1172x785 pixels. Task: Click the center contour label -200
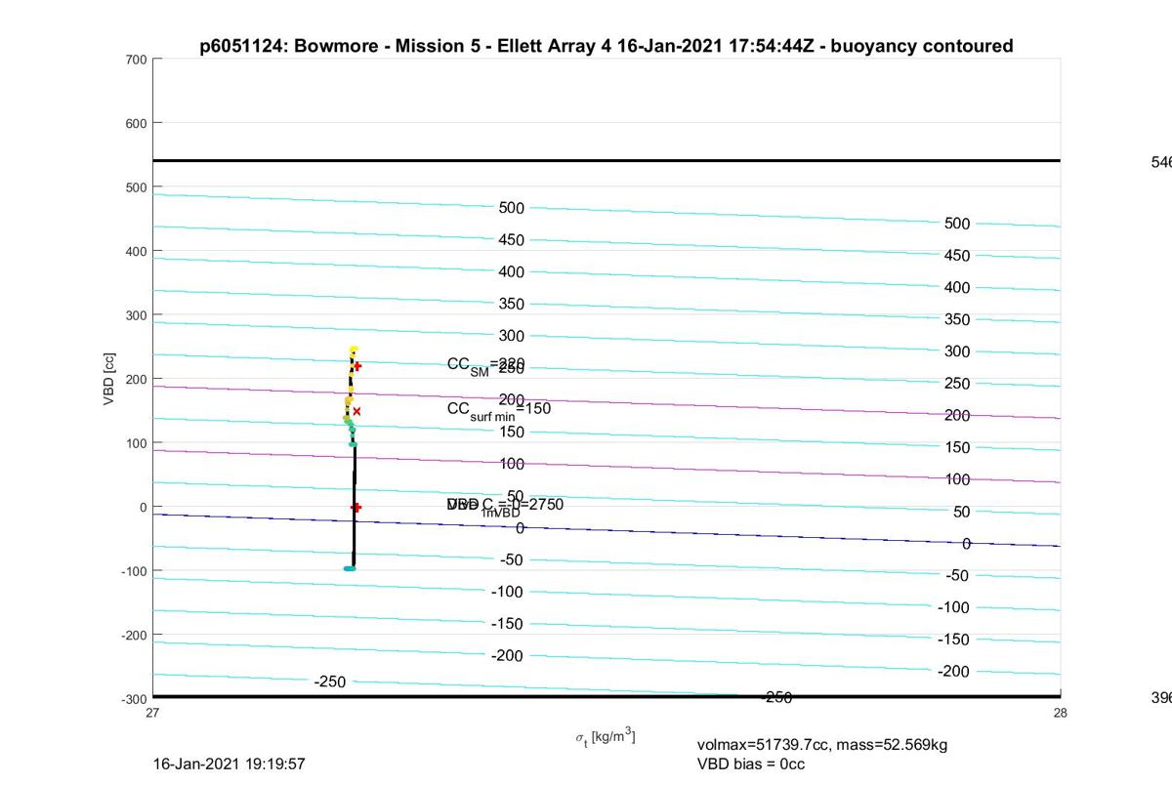508,656
